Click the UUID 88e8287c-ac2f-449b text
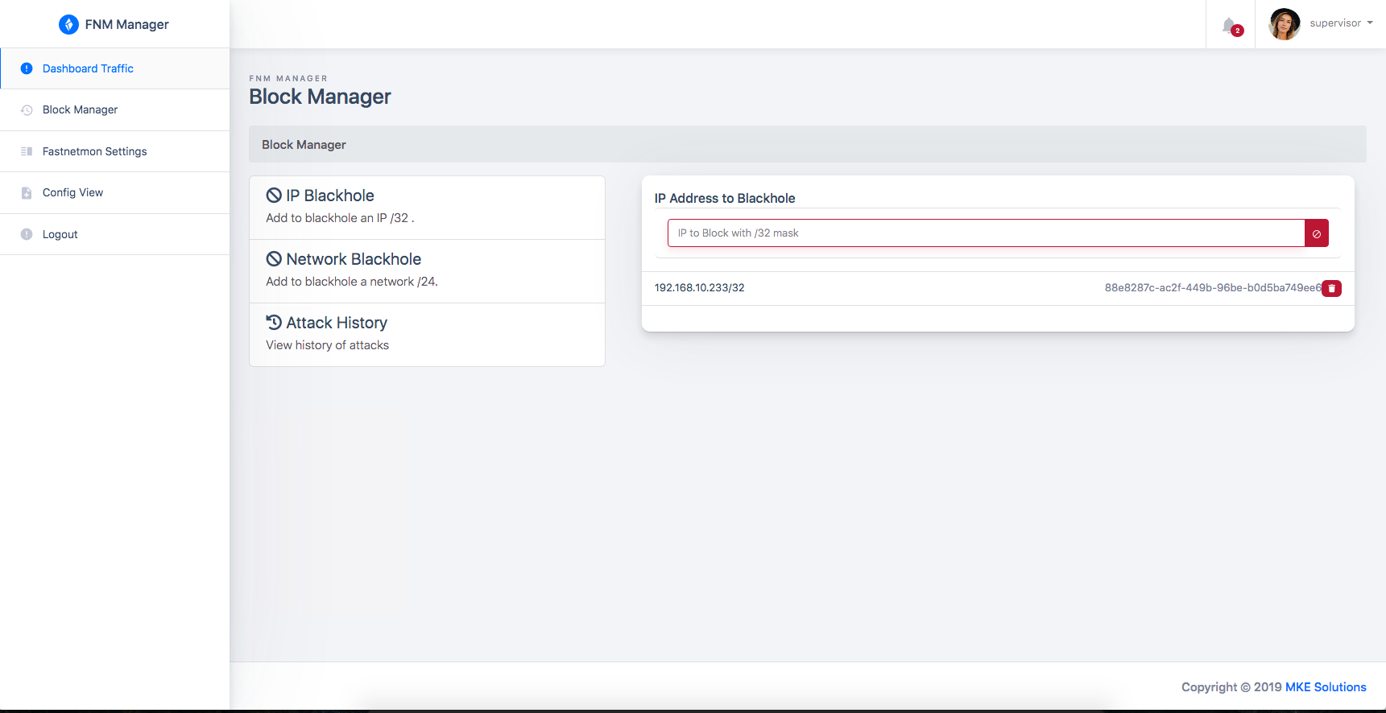The image size is (1386, 713). pyautogui.click(x=1213, y=288)
